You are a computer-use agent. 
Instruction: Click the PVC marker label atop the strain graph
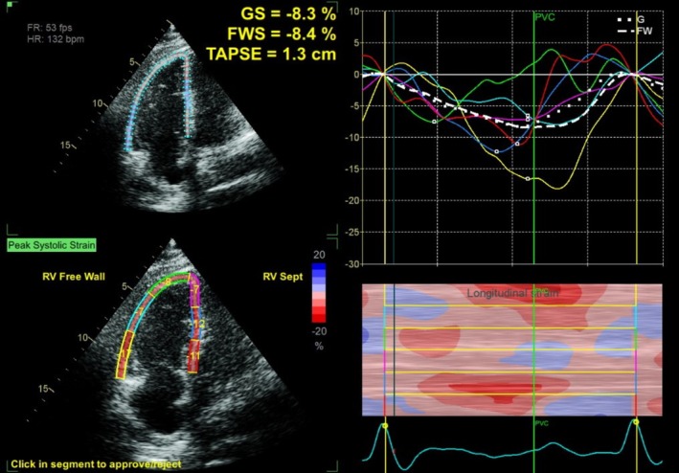tap(545, 17)
